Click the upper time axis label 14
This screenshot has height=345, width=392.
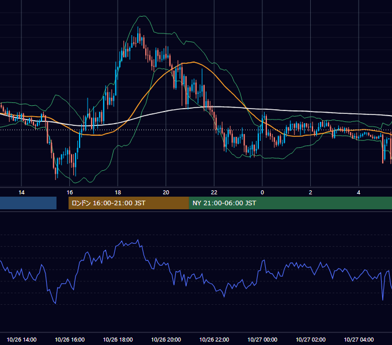pos(21,193)
